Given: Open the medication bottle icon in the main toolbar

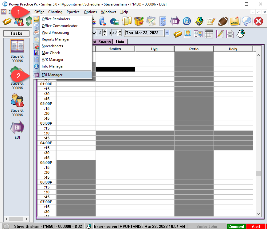Looking at the screenshot, I should (x=102, y=21).
